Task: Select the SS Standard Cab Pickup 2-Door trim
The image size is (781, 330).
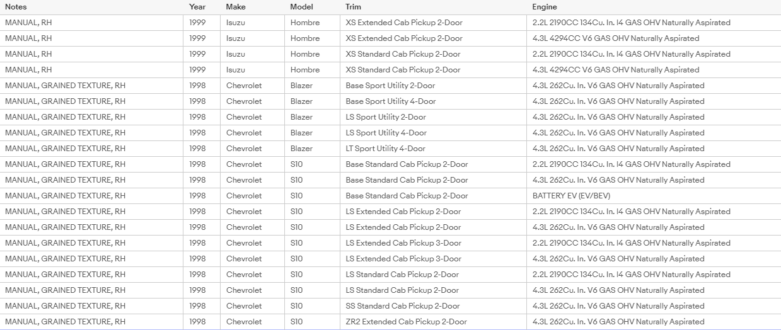Action: coord(433,306)
